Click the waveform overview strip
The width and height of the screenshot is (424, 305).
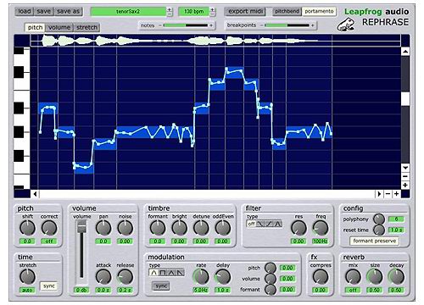215,41
